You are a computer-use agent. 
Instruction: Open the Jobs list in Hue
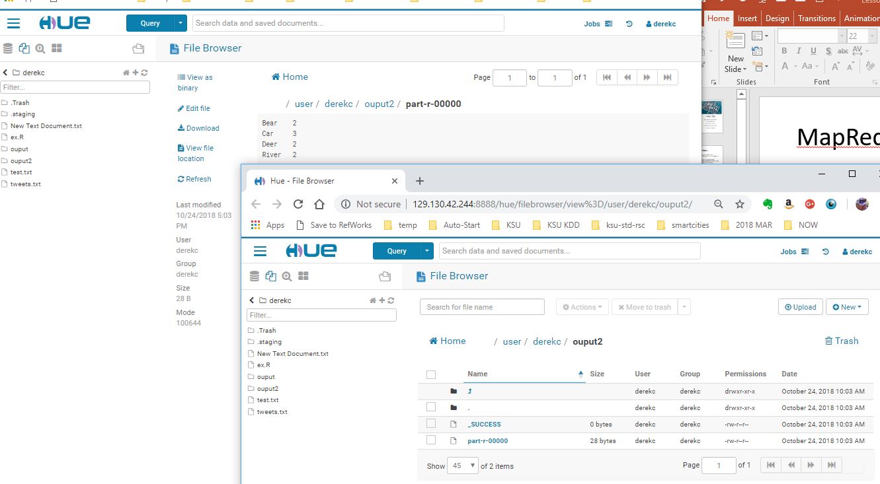click(789, 251)
